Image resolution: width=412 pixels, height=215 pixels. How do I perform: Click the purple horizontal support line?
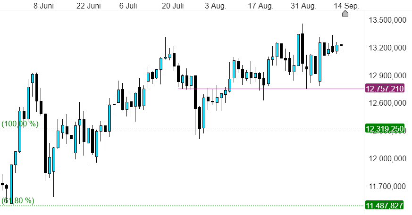(271, 89)
